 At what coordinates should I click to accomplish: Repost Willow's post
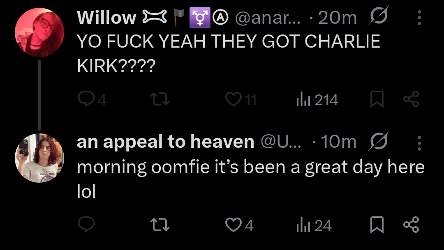157,100
